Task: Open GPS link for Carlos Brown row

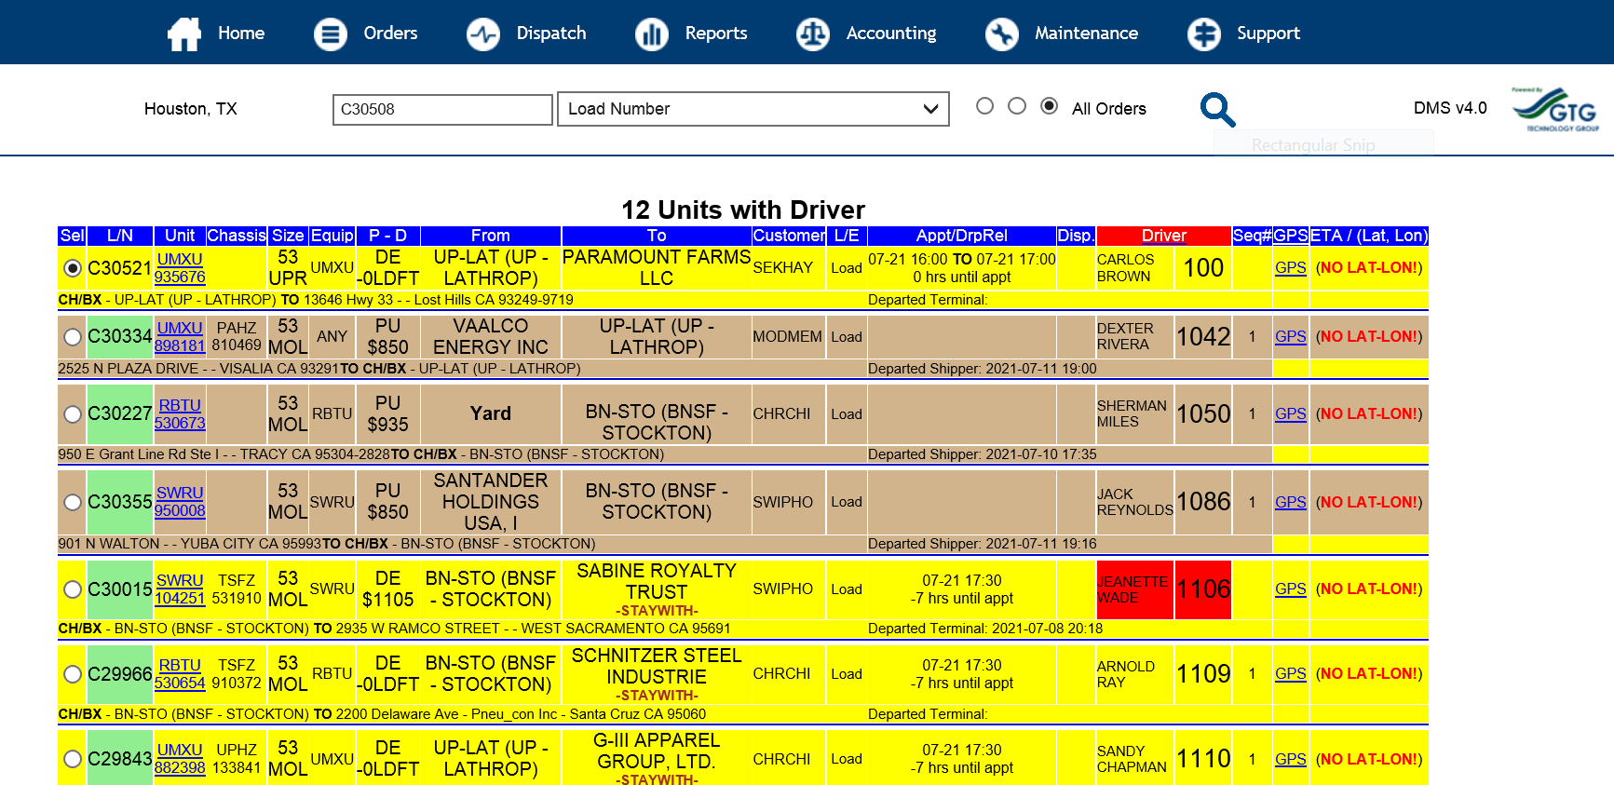Action: pos(1291,268)
